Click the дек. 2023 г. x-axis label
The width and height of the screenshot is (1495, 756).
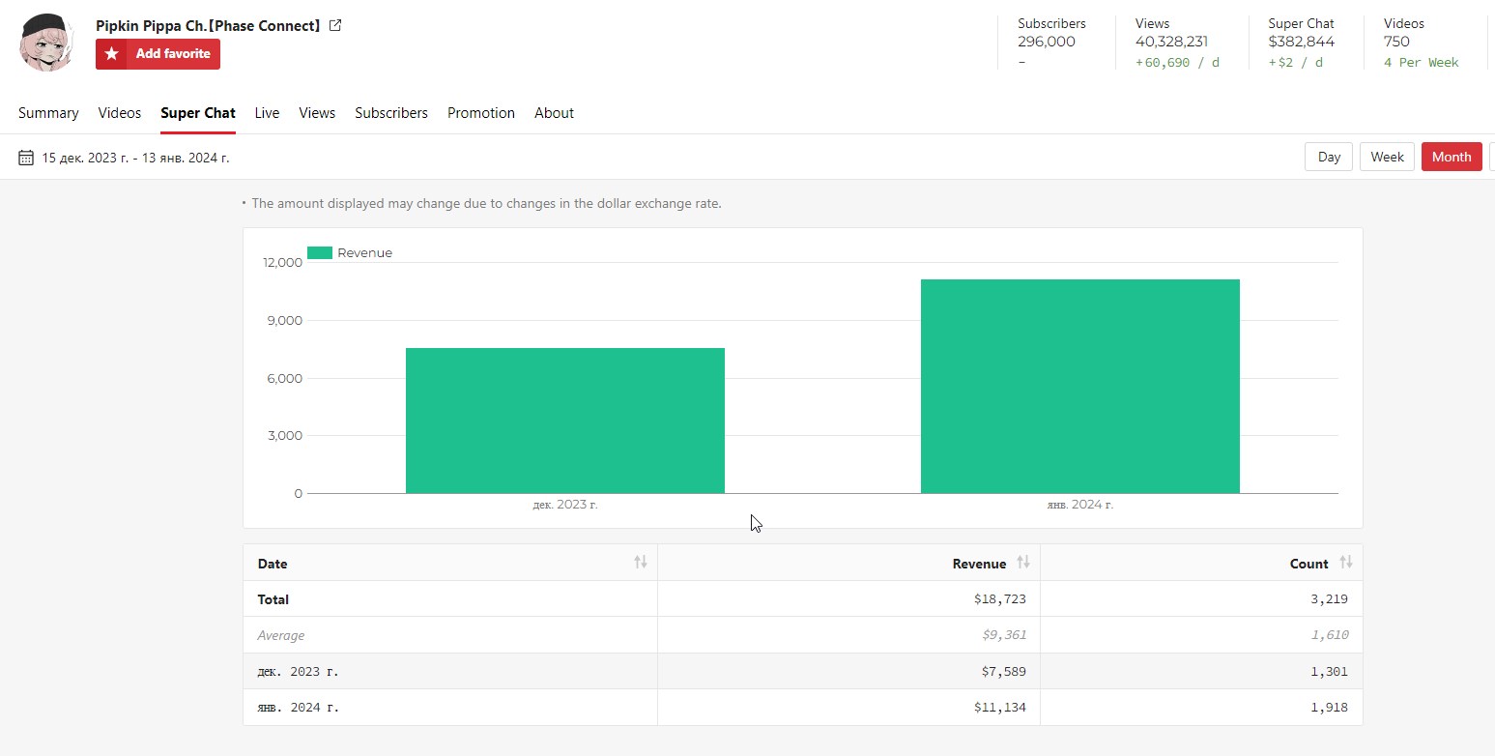[565, 505]
